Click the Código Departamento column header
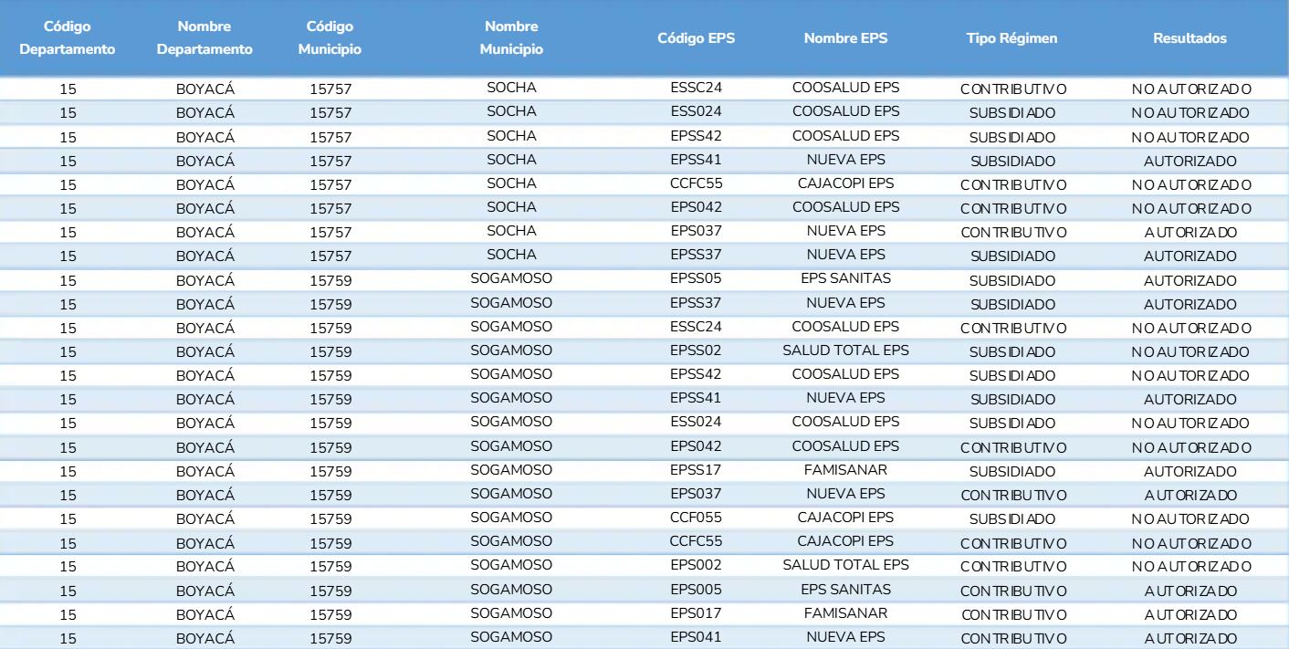1289x649 pixels. (x=68, y=38)
